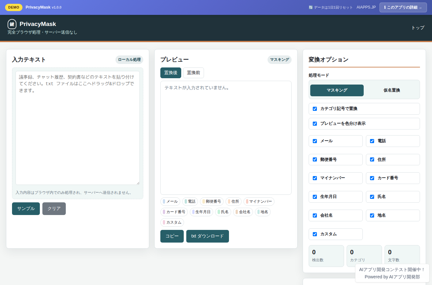Click the data reset refresh icon
Image resolution: width=432 pixels, height=285 pixels.
tap(311, 7)
